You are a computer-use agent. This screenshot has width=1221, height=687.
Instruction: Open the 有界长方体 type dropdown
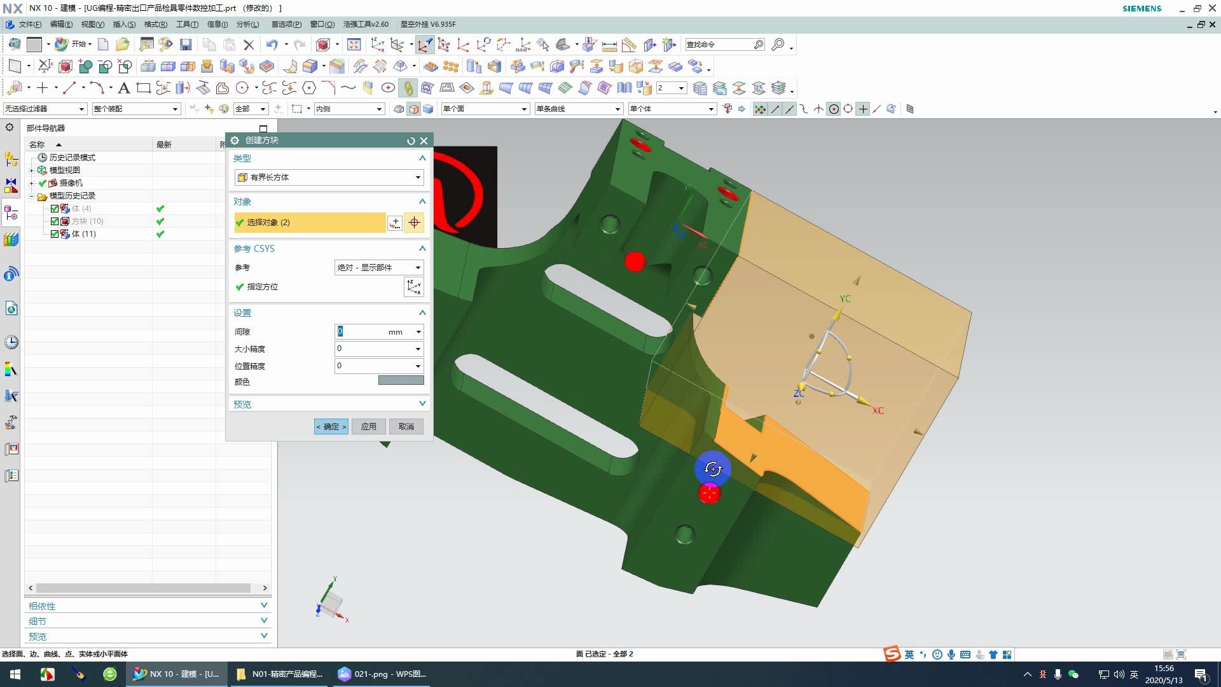329,177
